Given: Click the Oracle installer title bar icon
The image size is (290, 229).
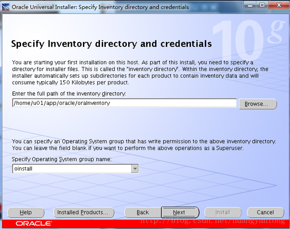Looking at the screenshot, I should pyautogui.click(x=6, y=7).
